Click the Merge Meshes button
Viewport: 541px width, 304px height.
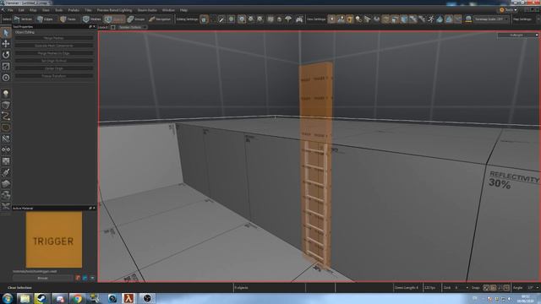[54, 38]
